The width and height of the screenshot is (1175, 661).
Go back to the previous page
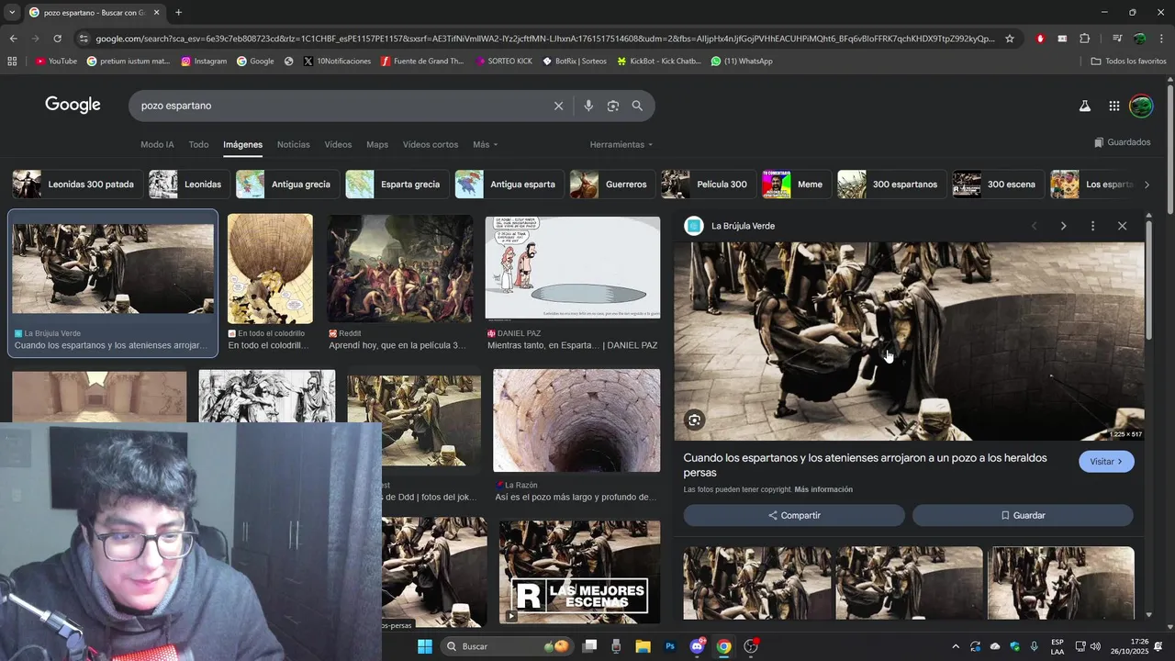(x=13, y=39)
